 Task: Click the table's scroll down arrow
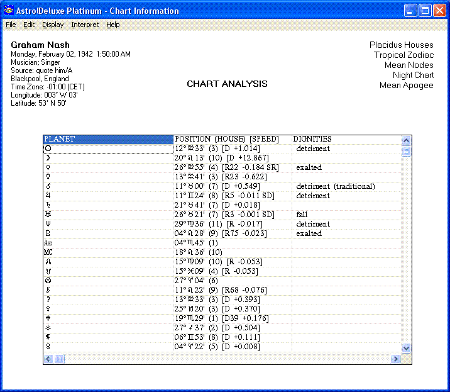[x=406, y=348]
